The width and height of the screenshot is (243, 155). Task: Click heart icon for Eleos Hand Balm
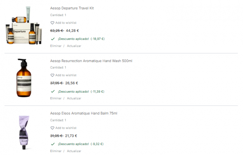point(52,128)
